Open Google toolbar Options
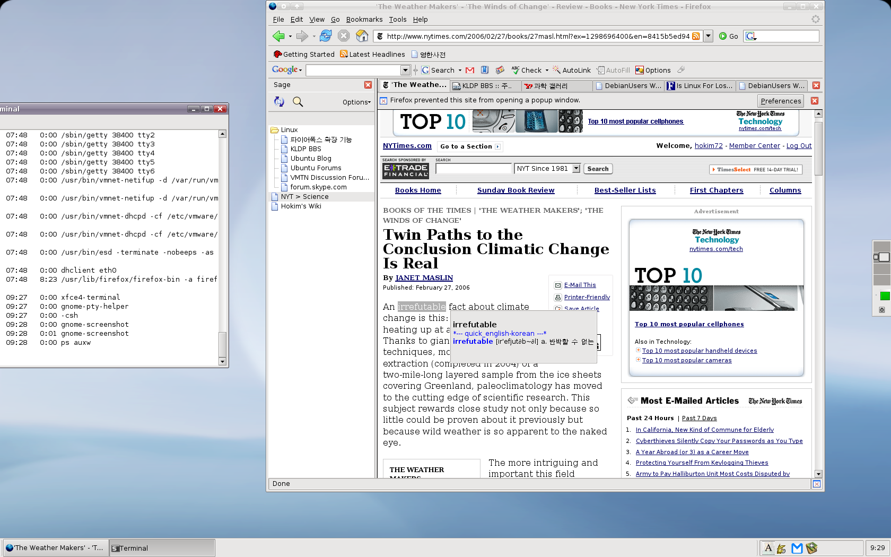 pyautogui.click(x=653, y=70)
